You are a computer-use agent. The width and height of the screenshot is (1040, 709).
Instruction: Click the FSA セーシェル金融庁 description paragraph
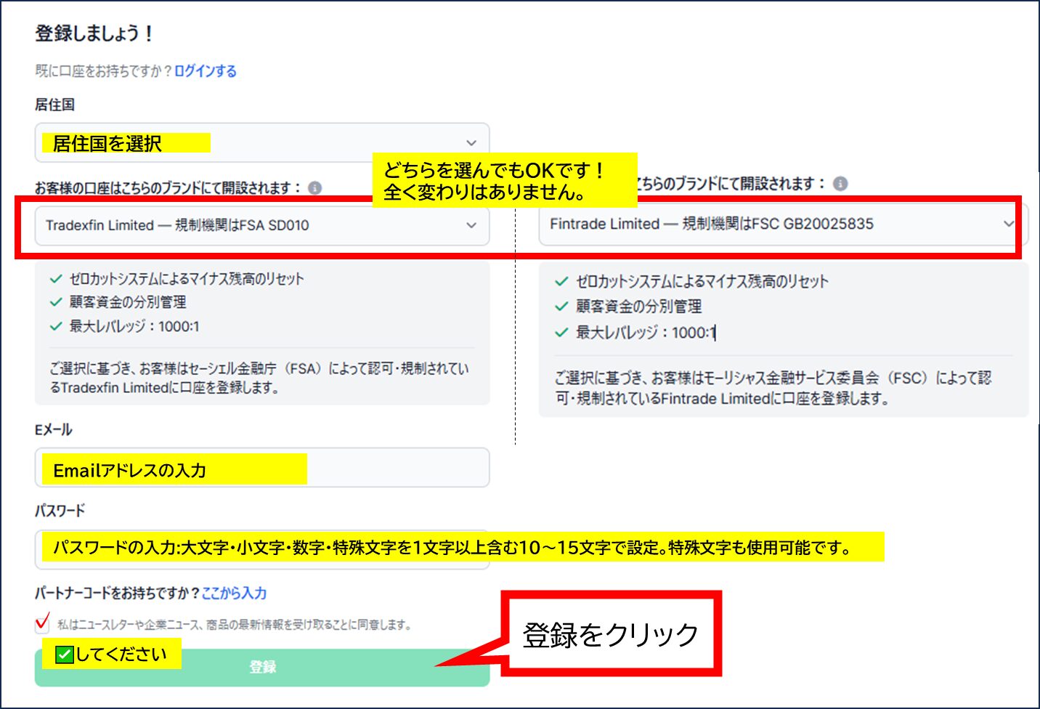(x=259, y=378)
